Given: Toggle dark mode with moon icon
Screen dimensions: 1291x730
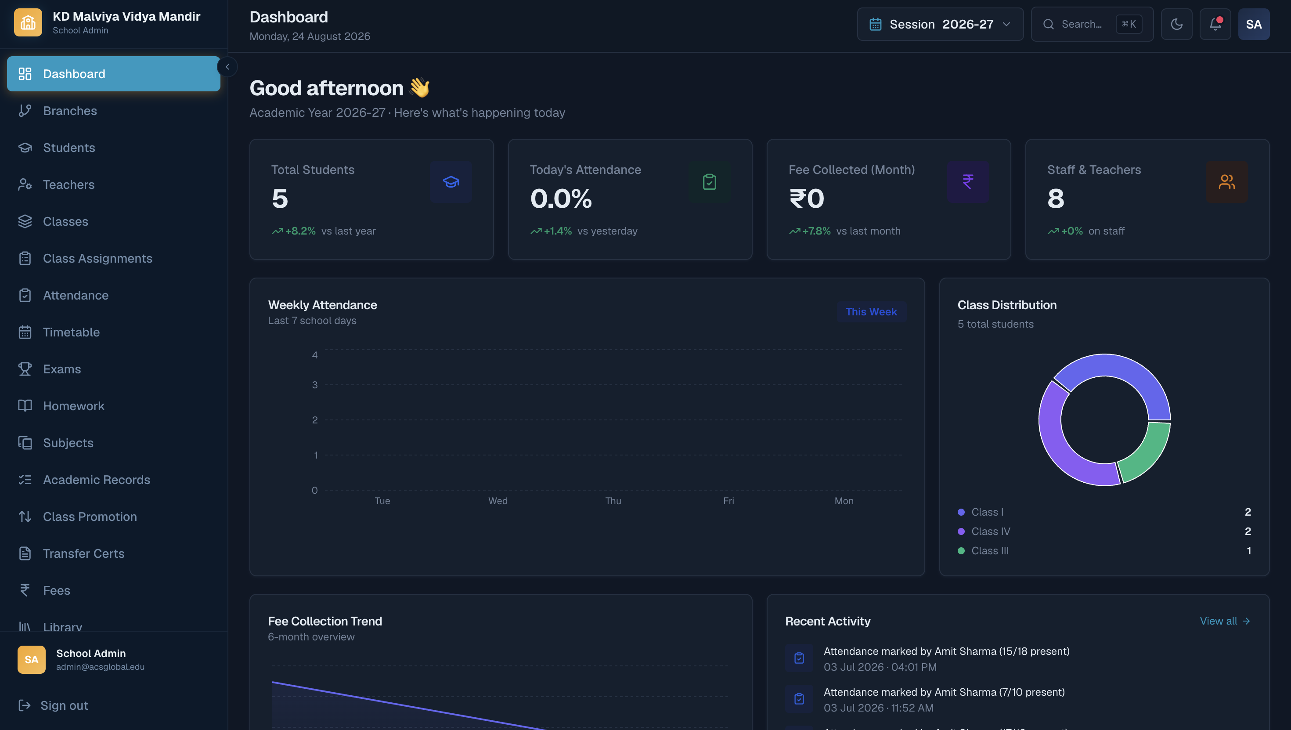Looking at the screenshot, I should tap(1177, 24).
